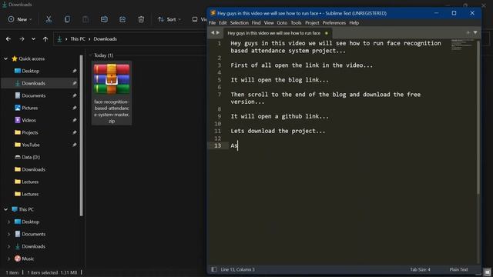Open the Selection menu in Sublime Text
This screenshot has width=493, height=277.
tap(240, 23)
